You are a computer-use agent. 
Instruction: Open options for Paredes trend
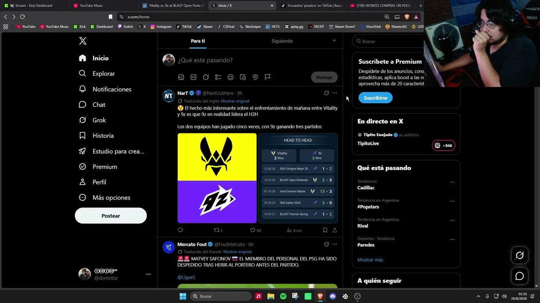coord(452,239)
